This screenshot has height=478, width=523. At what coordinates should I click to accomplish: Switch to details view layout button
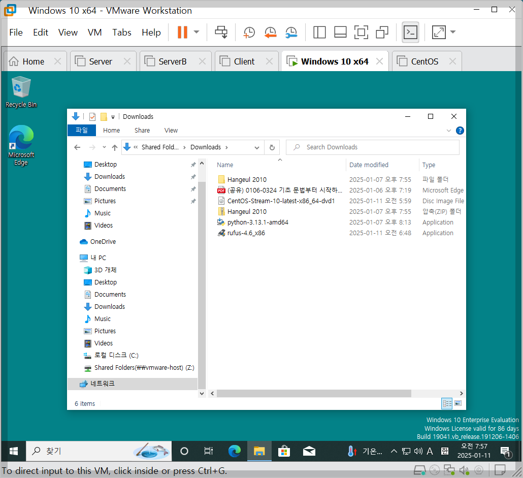click(447, 404)
